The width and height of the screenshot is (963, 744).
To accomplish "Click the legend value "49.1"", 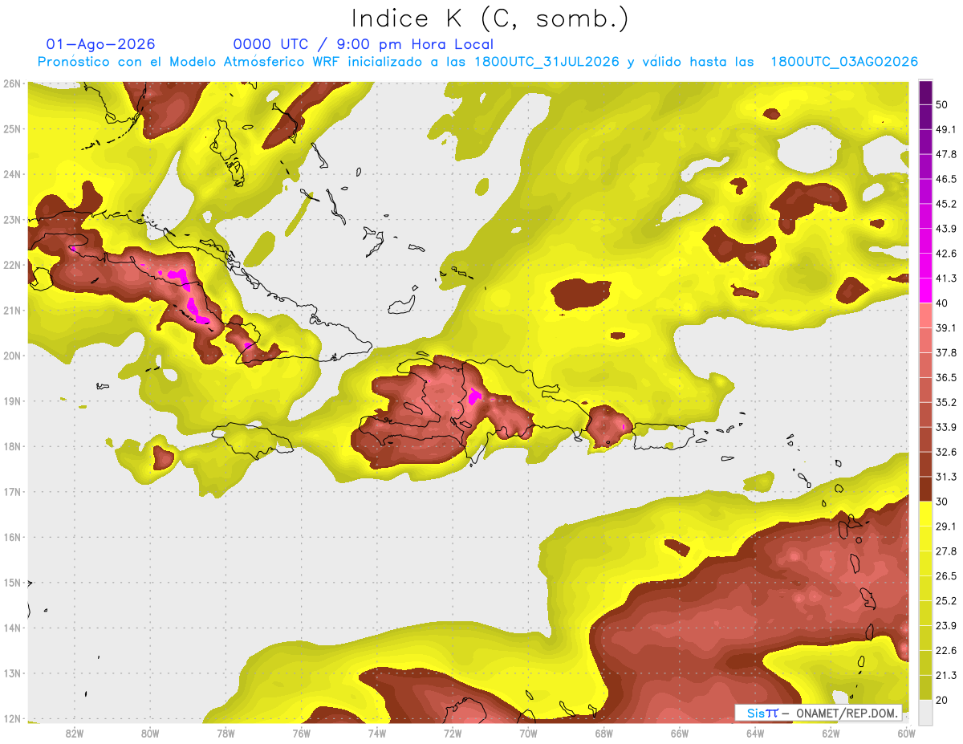I will tap(945, 129).
